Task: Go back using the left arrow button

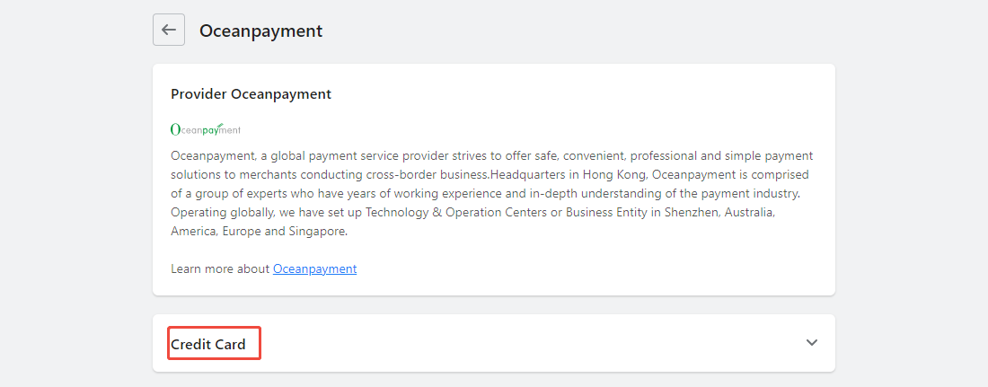Action: 169,30
